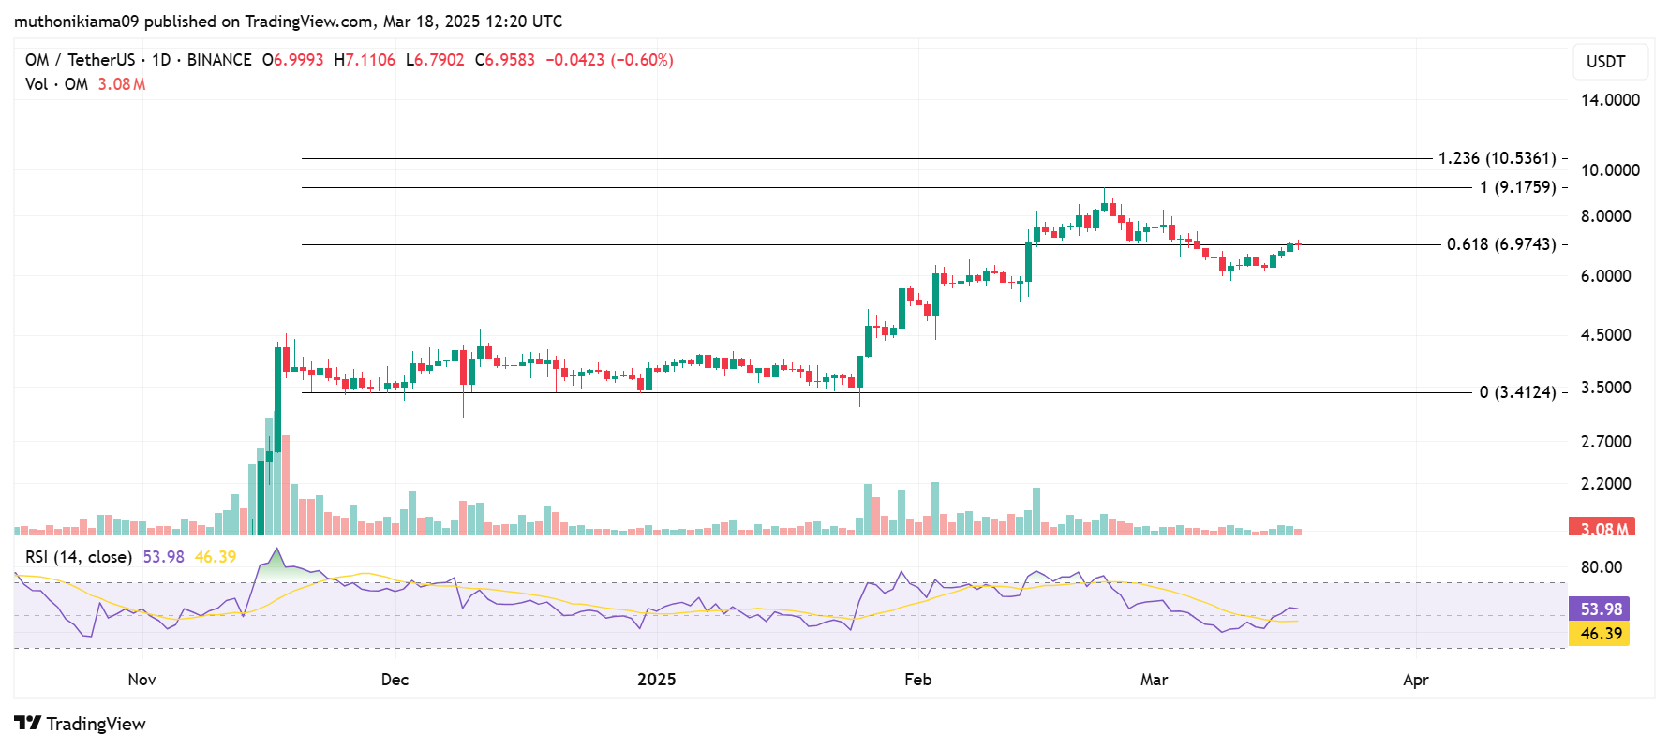The height and width of the screenshot is (748, 1669).
Task: Click the Apr label on time axis
Action: pyautogui.click(x=1415, y=680)
